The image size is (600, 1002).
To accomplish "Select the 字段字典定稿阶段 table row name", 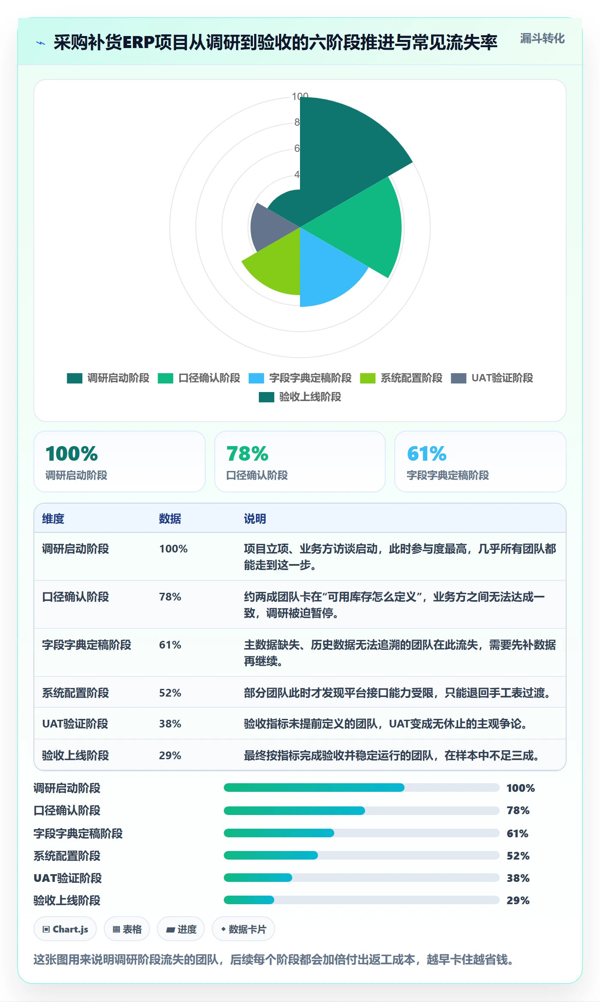I will [x=87, y=645].
